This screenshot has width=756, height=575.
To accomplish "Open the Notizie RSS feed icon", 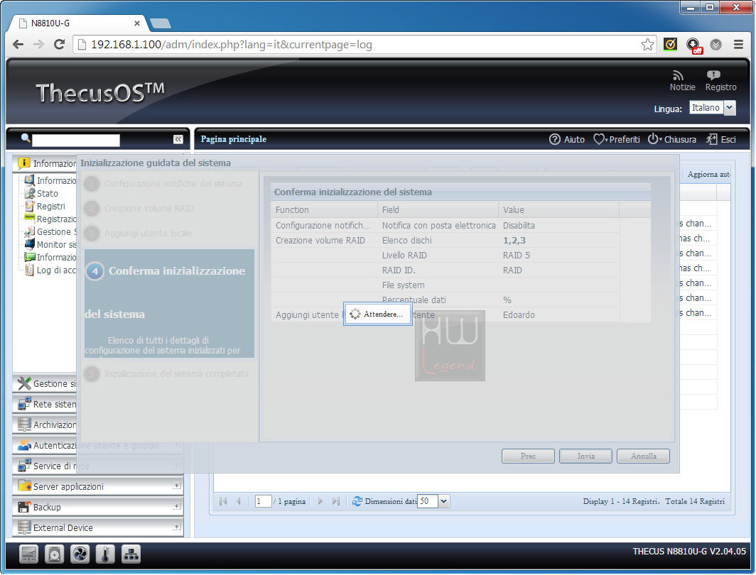I will tap(679, 75).
